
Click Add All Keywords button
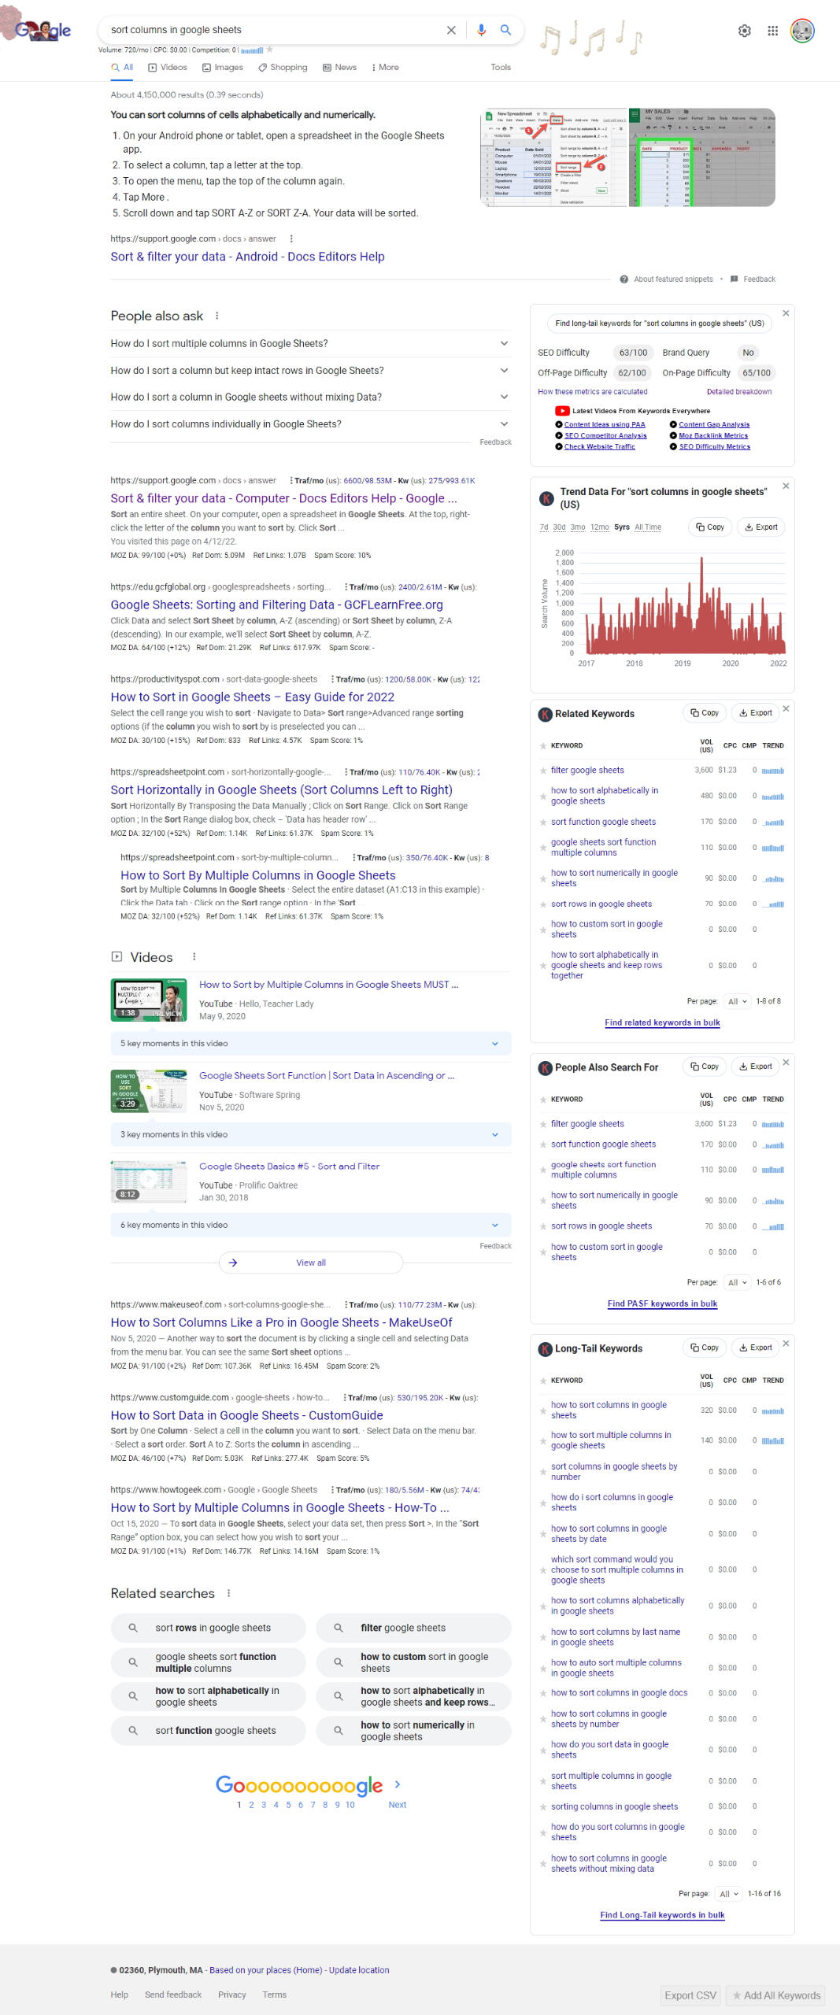[776, 1995]
